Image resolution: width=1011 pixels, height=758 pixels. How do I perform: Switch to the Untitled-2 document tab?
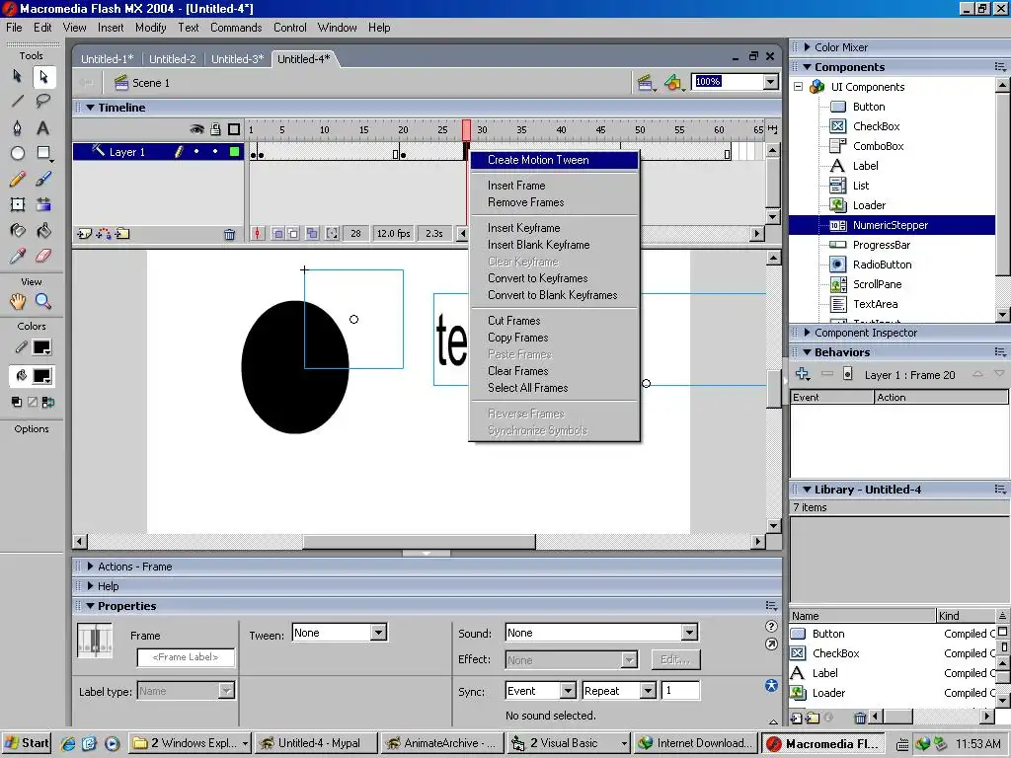point(172,58)
